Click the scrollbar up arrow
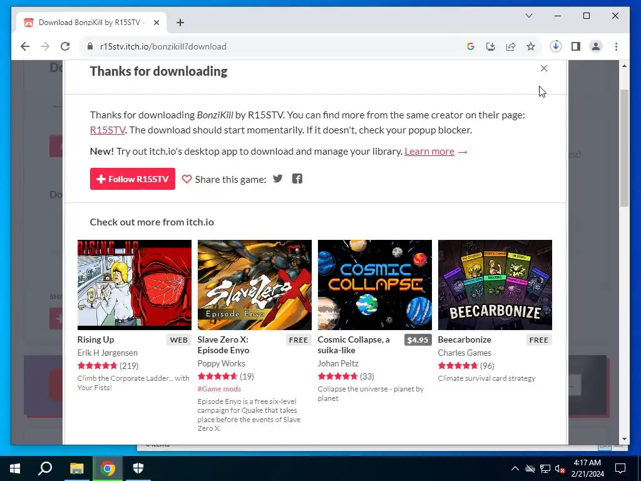This screenshot has width=641, height=481. [624, 66]
